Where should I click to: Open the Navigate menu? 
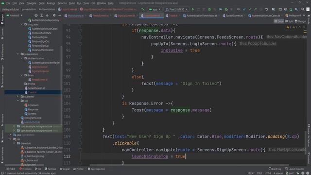pyautogui.click(x=31, y=3)
